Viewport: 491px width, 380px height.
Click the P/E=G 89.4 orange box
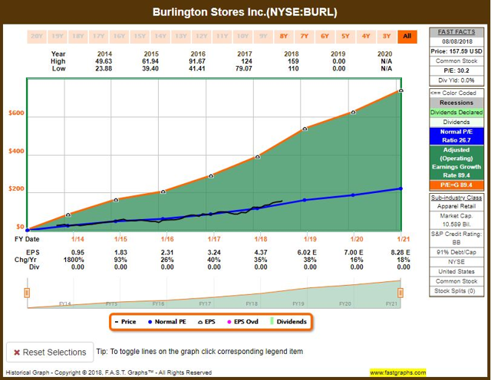456,185
